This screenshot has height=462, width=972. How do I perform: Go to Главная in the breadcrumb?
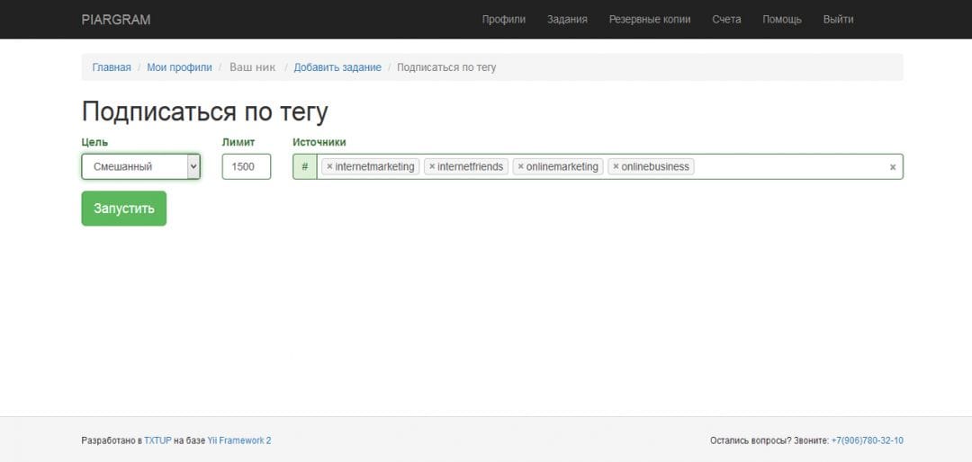point(112,67)
